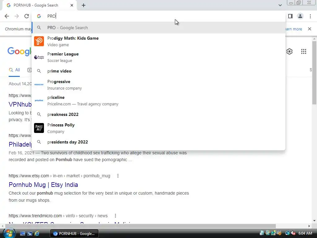Open the profile avatar menu
Viewport: 317px width, 238px height.
[300, 16]
